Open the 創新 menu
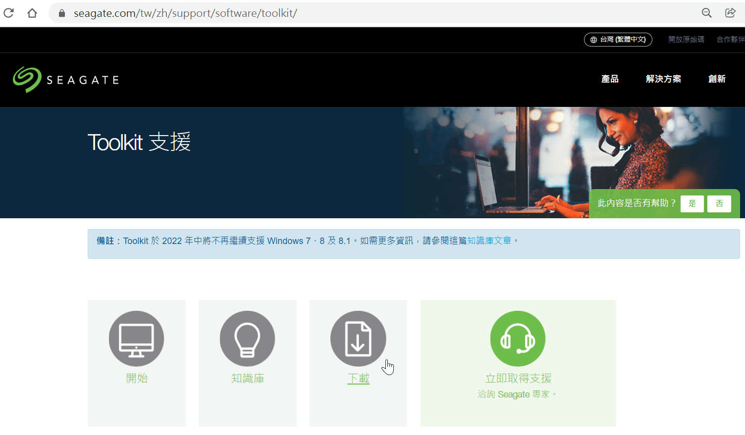This screenshot has height=435, width=745. point(717,79)
